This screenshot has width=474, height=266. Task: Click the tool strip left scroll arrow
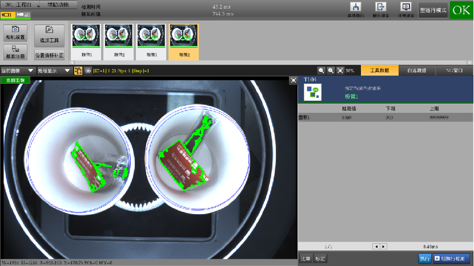coord(72,63)
